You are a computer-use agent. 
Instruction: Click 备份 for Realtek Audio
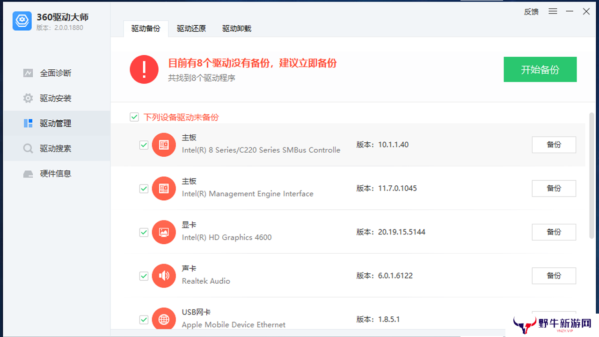click(x=554, y=276)
